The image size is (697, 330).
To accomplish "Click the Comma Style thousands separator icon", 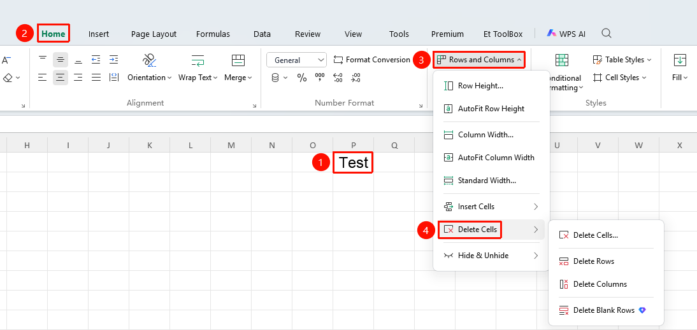I will [320, 78].
